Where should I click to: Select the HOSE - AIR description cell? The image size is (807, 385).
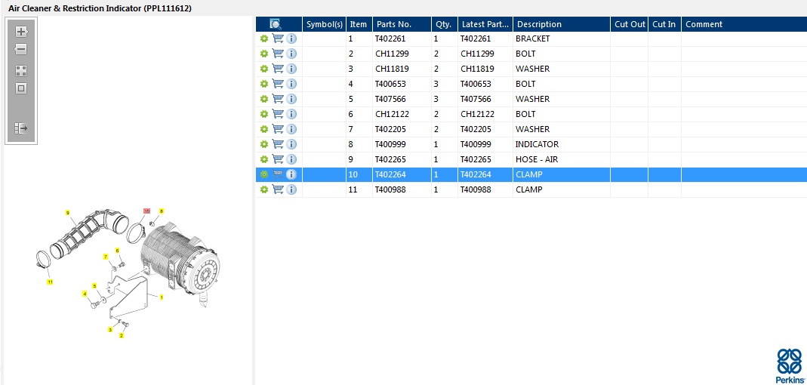coord(562,159)
